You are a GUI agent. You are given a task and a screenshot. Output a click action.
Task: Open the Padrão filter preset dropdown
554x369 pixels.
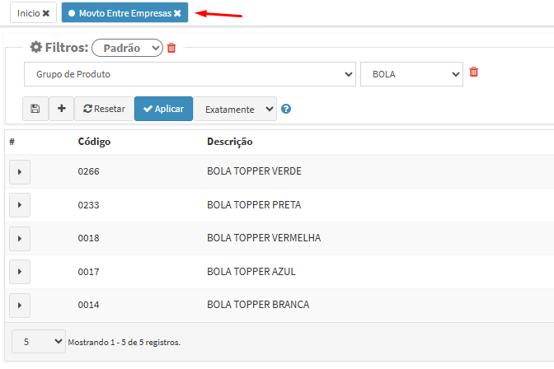click(x=127, y=48)
